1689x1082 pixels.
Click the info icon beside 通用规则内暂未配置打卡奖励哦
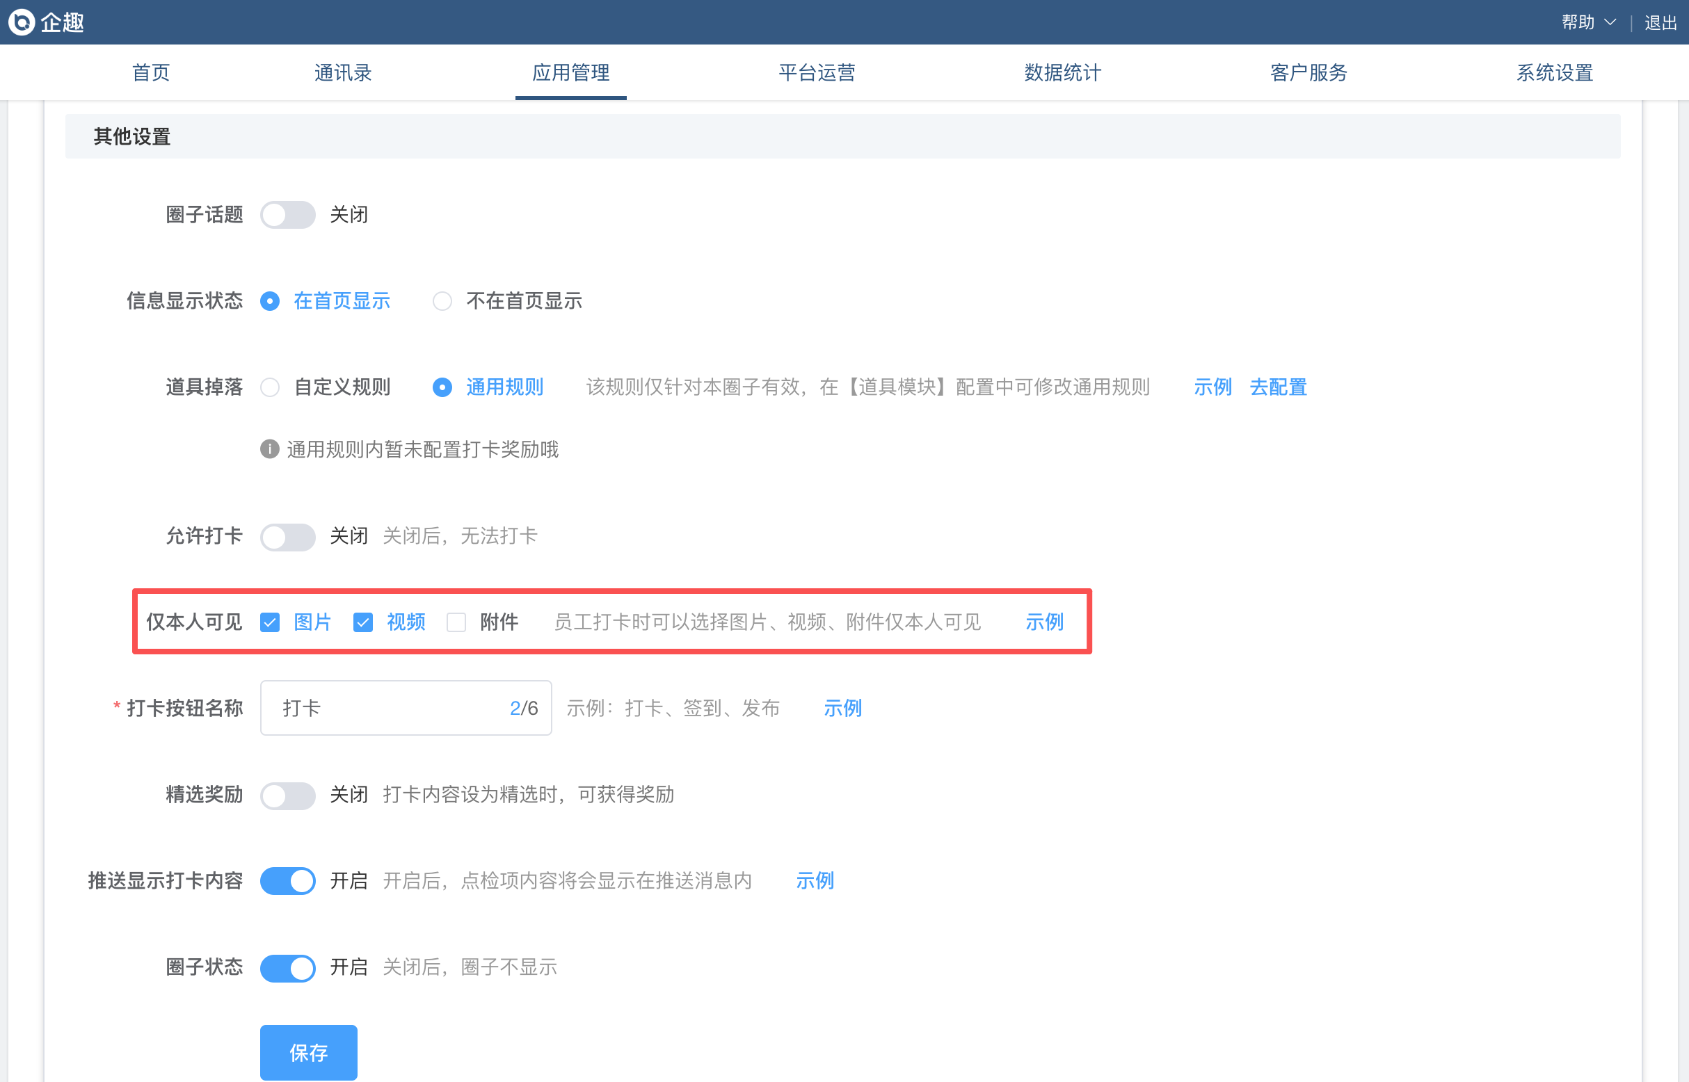[x=270, y=449]
